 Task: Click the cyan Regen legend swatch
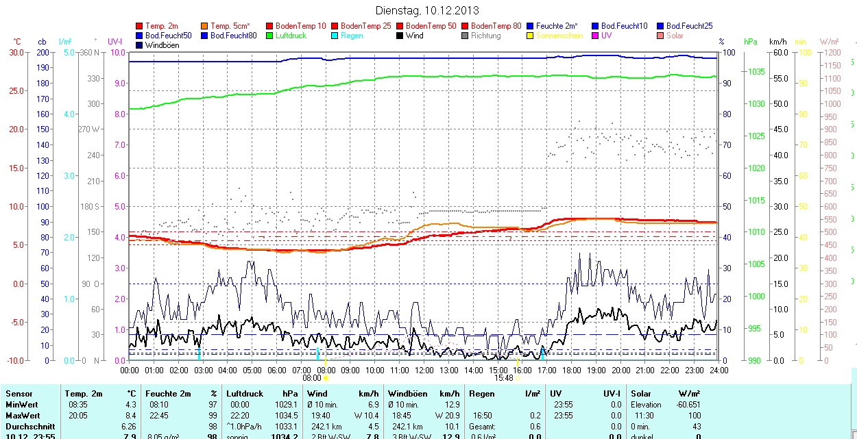(336, 36)
